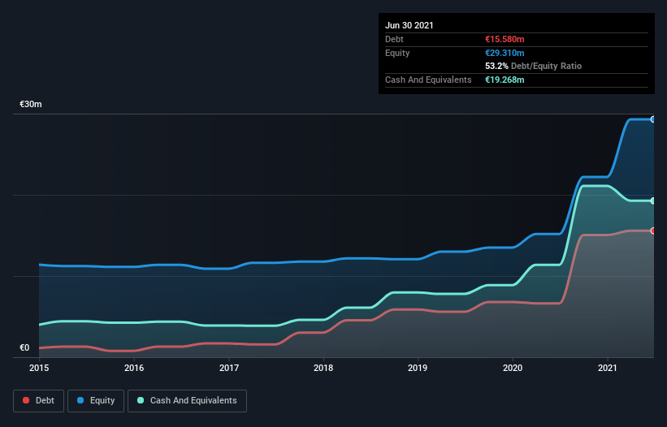The height and width of the screenshot is (427, 667).
Task: Click the teal Cash endpoint marker
Action: [652, 201]
